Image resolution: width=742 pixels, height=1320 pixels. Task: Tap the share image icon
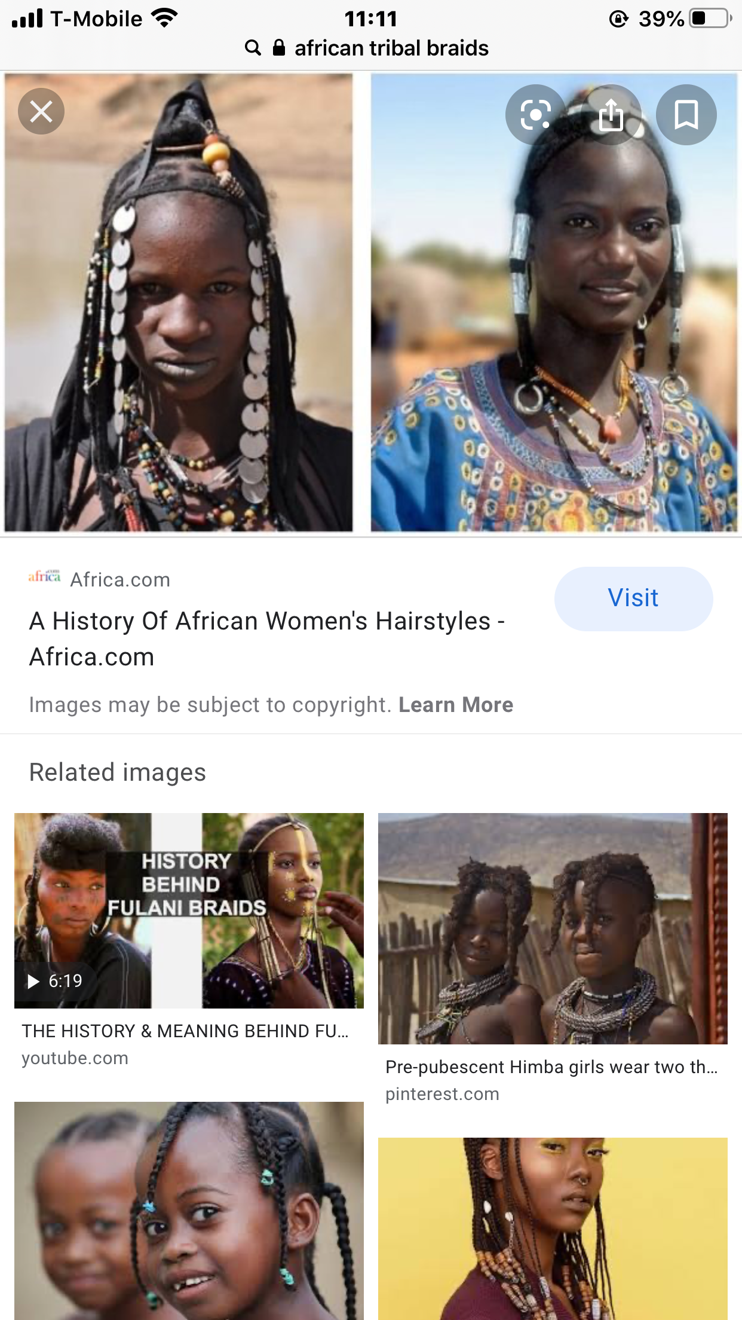611,115
